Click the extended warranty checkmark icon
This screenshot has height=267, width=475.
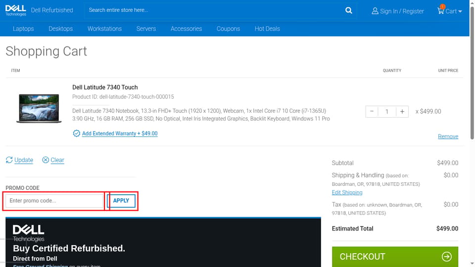click(76, 133)
